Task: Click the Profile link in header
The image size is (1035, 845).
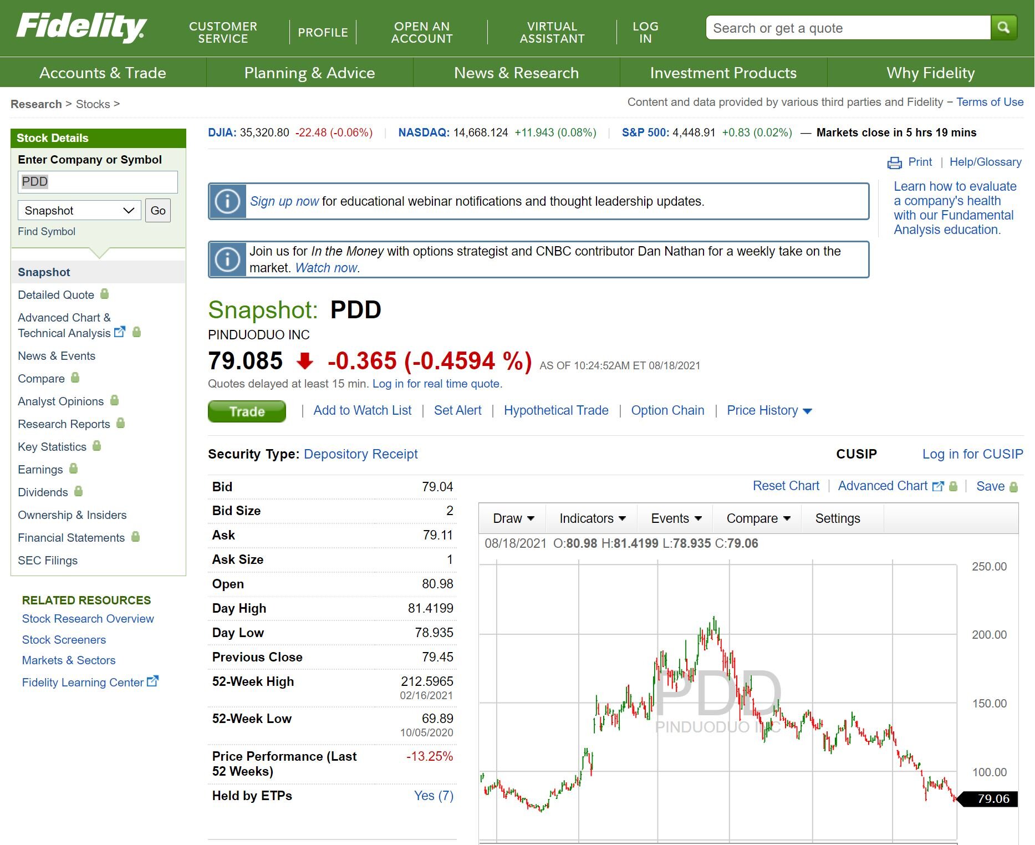Action: click(323, 32)
